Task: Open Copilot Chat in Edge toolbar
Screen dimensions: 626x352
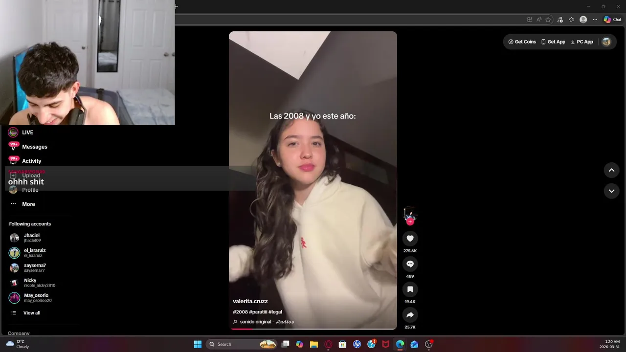Action: coord(613,20)
